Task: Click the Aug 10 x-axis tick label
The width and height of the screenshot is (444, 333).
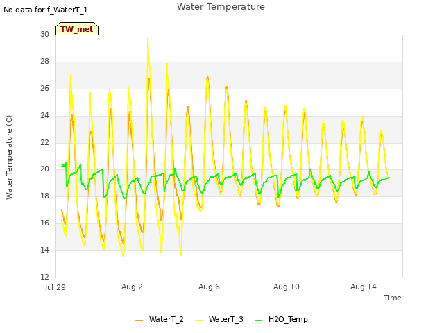Action: coord(287,287)
